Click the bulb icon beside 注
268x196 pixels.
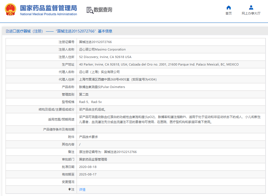[x=69, y=189]
